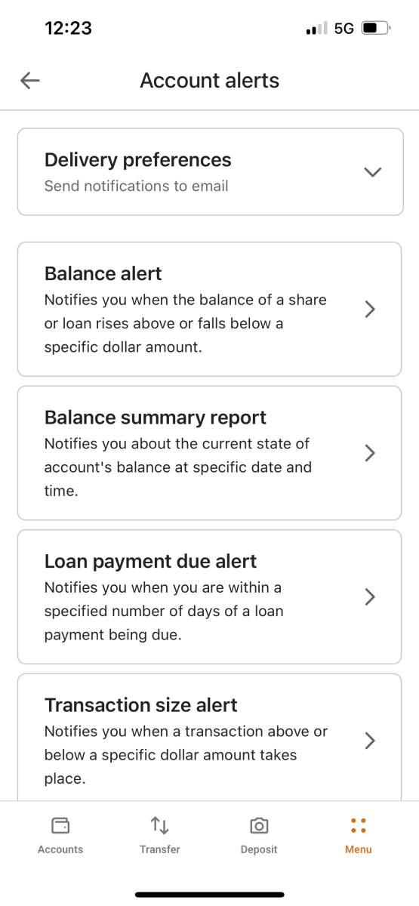
Task: Open the Deposit camera icon
Action: (x=259, y=825)
